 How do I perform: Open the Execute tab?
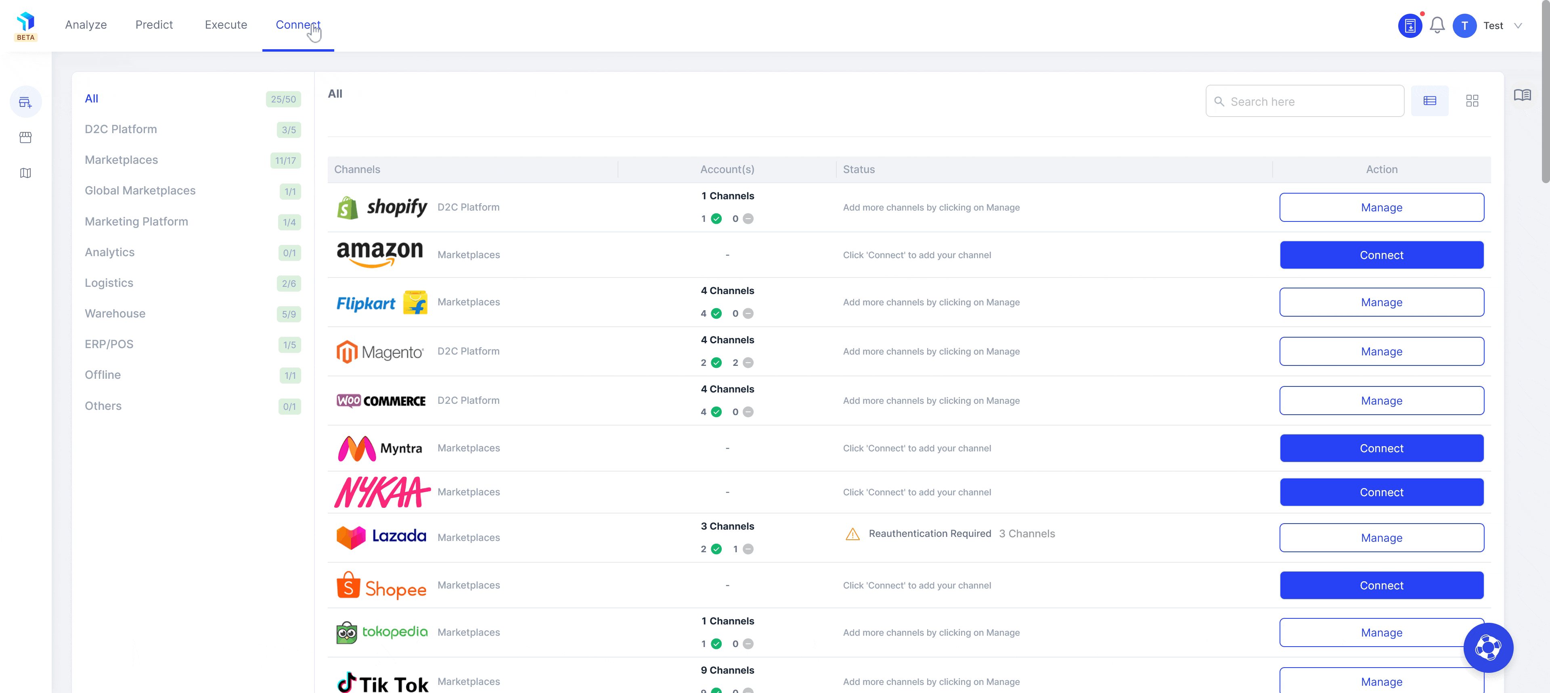[x=226, y=25]
